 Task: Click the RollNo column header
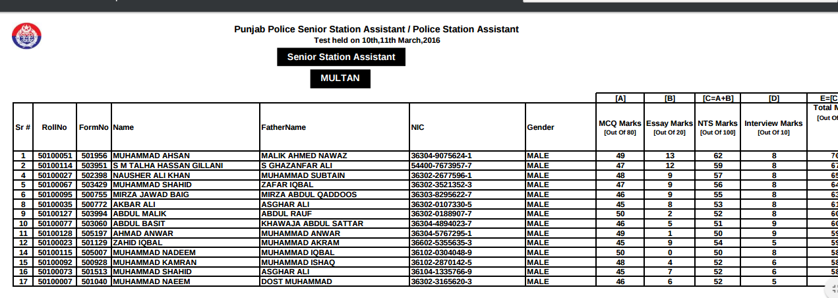54,127
